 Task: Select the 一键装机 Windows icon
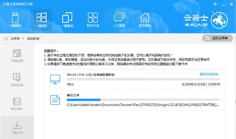pos(41,18)
